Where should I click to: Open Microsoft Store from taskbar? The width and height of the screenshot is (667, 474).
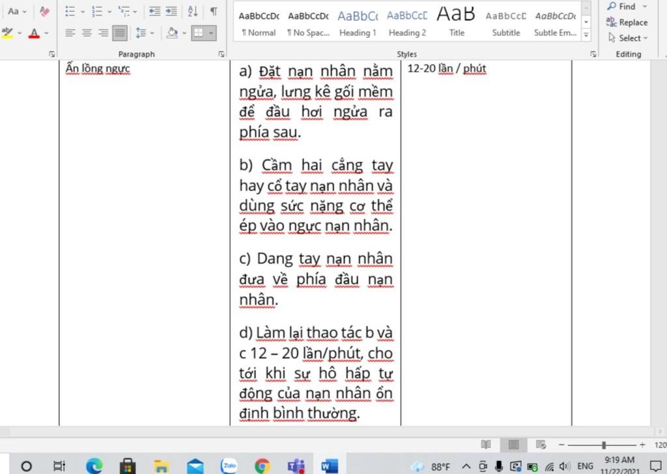coord(128,466)
